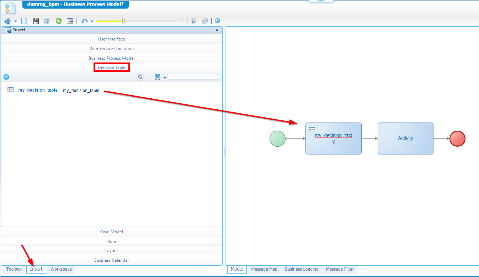Open the Message Map tab
The image size is (479, 277).
point(264,269)
